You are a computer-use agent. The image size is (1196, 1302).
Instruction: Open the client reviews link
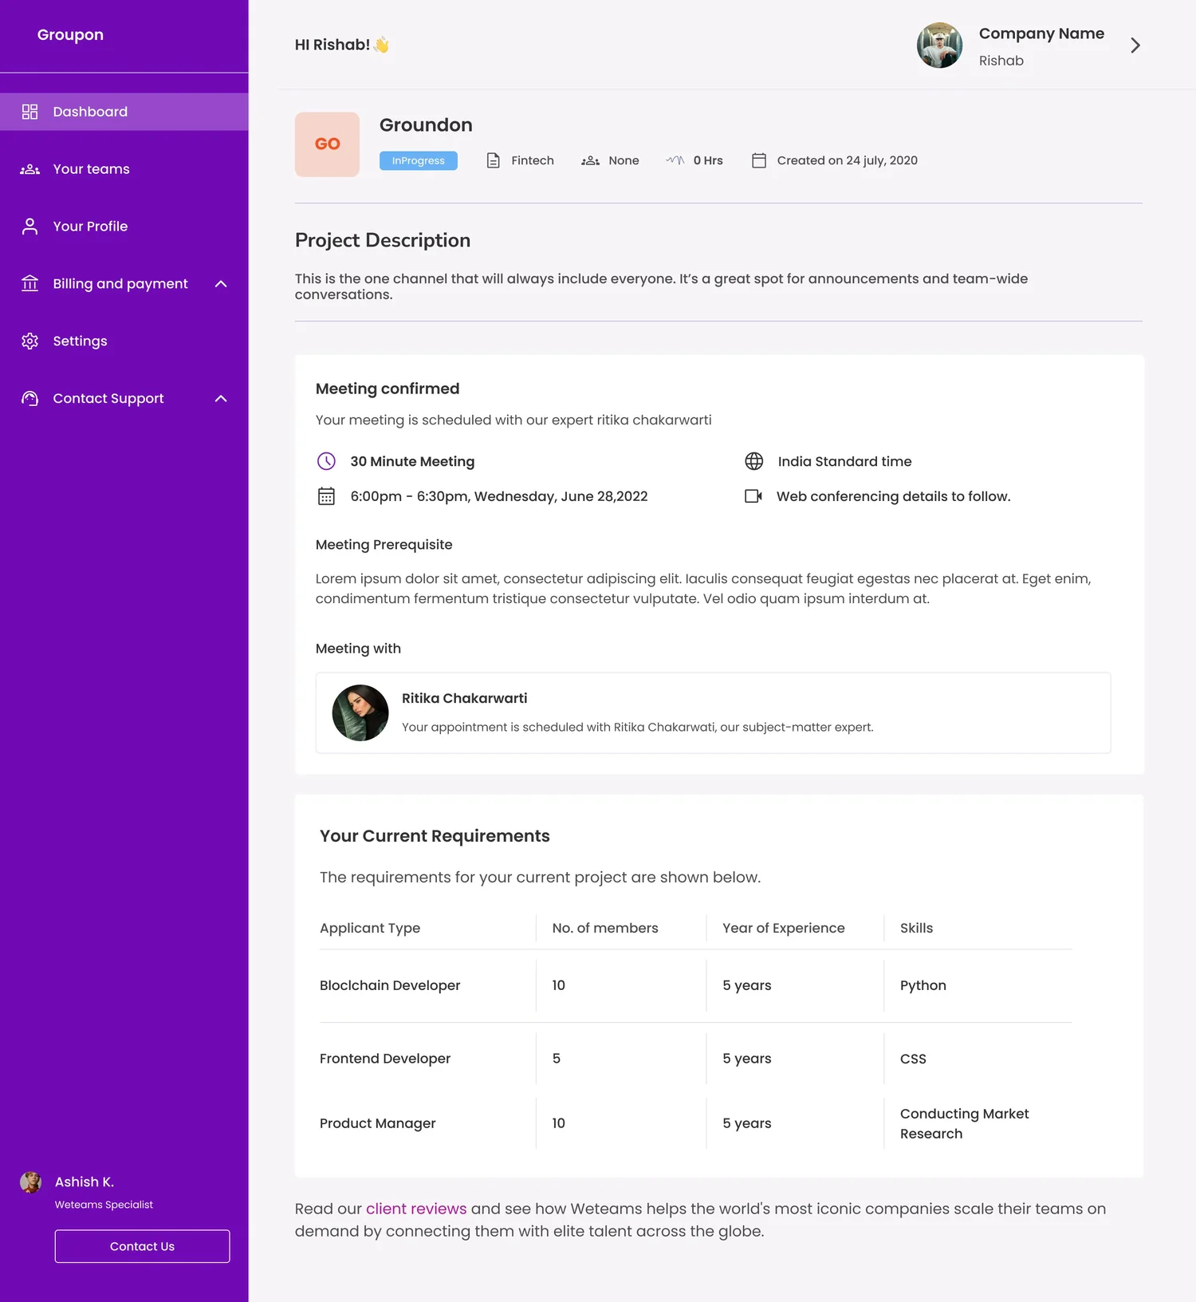[x=416, y=1209]
